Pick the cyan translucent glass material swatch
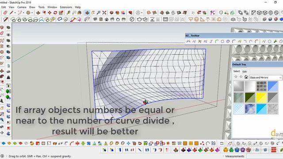The width and height of the screenshot is (283, 159). [261, 109]
